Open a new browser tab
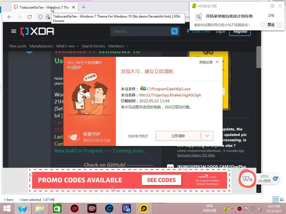286x214 pixels. coord(84,7)
